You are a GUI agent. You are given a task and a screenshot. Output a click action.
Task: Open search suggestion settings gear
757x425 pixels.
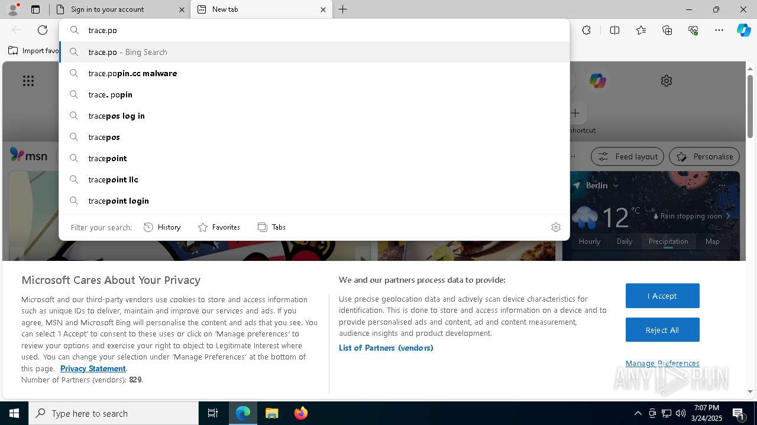tap(556, 227)
